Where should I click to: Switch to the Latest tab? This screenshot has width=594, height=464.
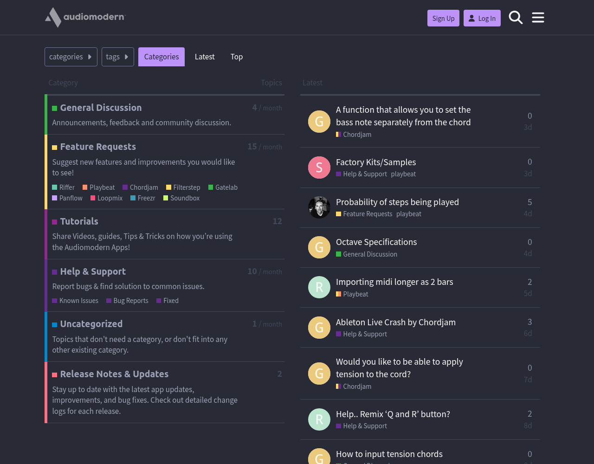(x=205, y=57)
